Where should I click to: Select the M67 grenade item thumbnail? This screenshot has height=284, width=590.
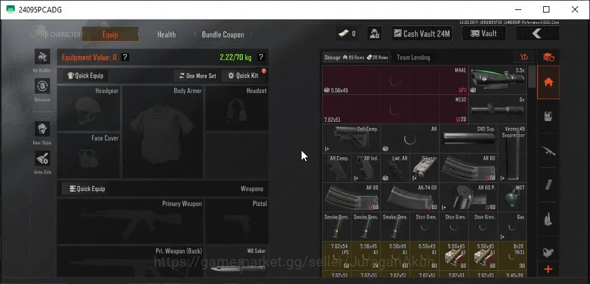coord(512,197)
